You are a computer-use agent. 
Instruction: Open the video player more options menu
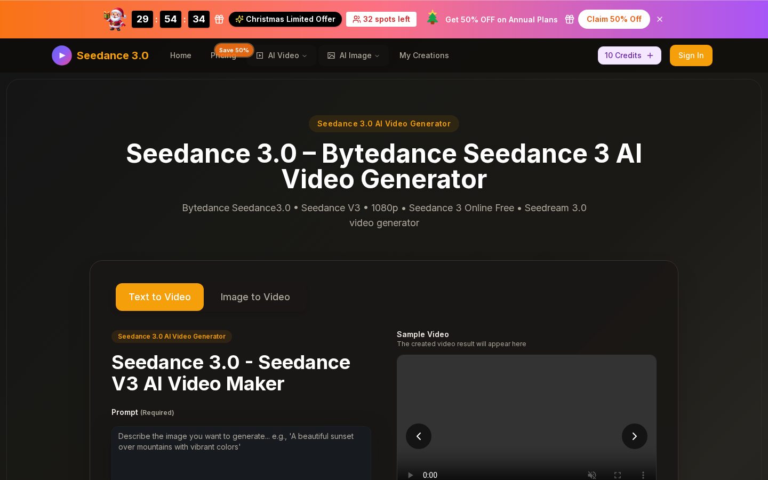tap(643, 475)
